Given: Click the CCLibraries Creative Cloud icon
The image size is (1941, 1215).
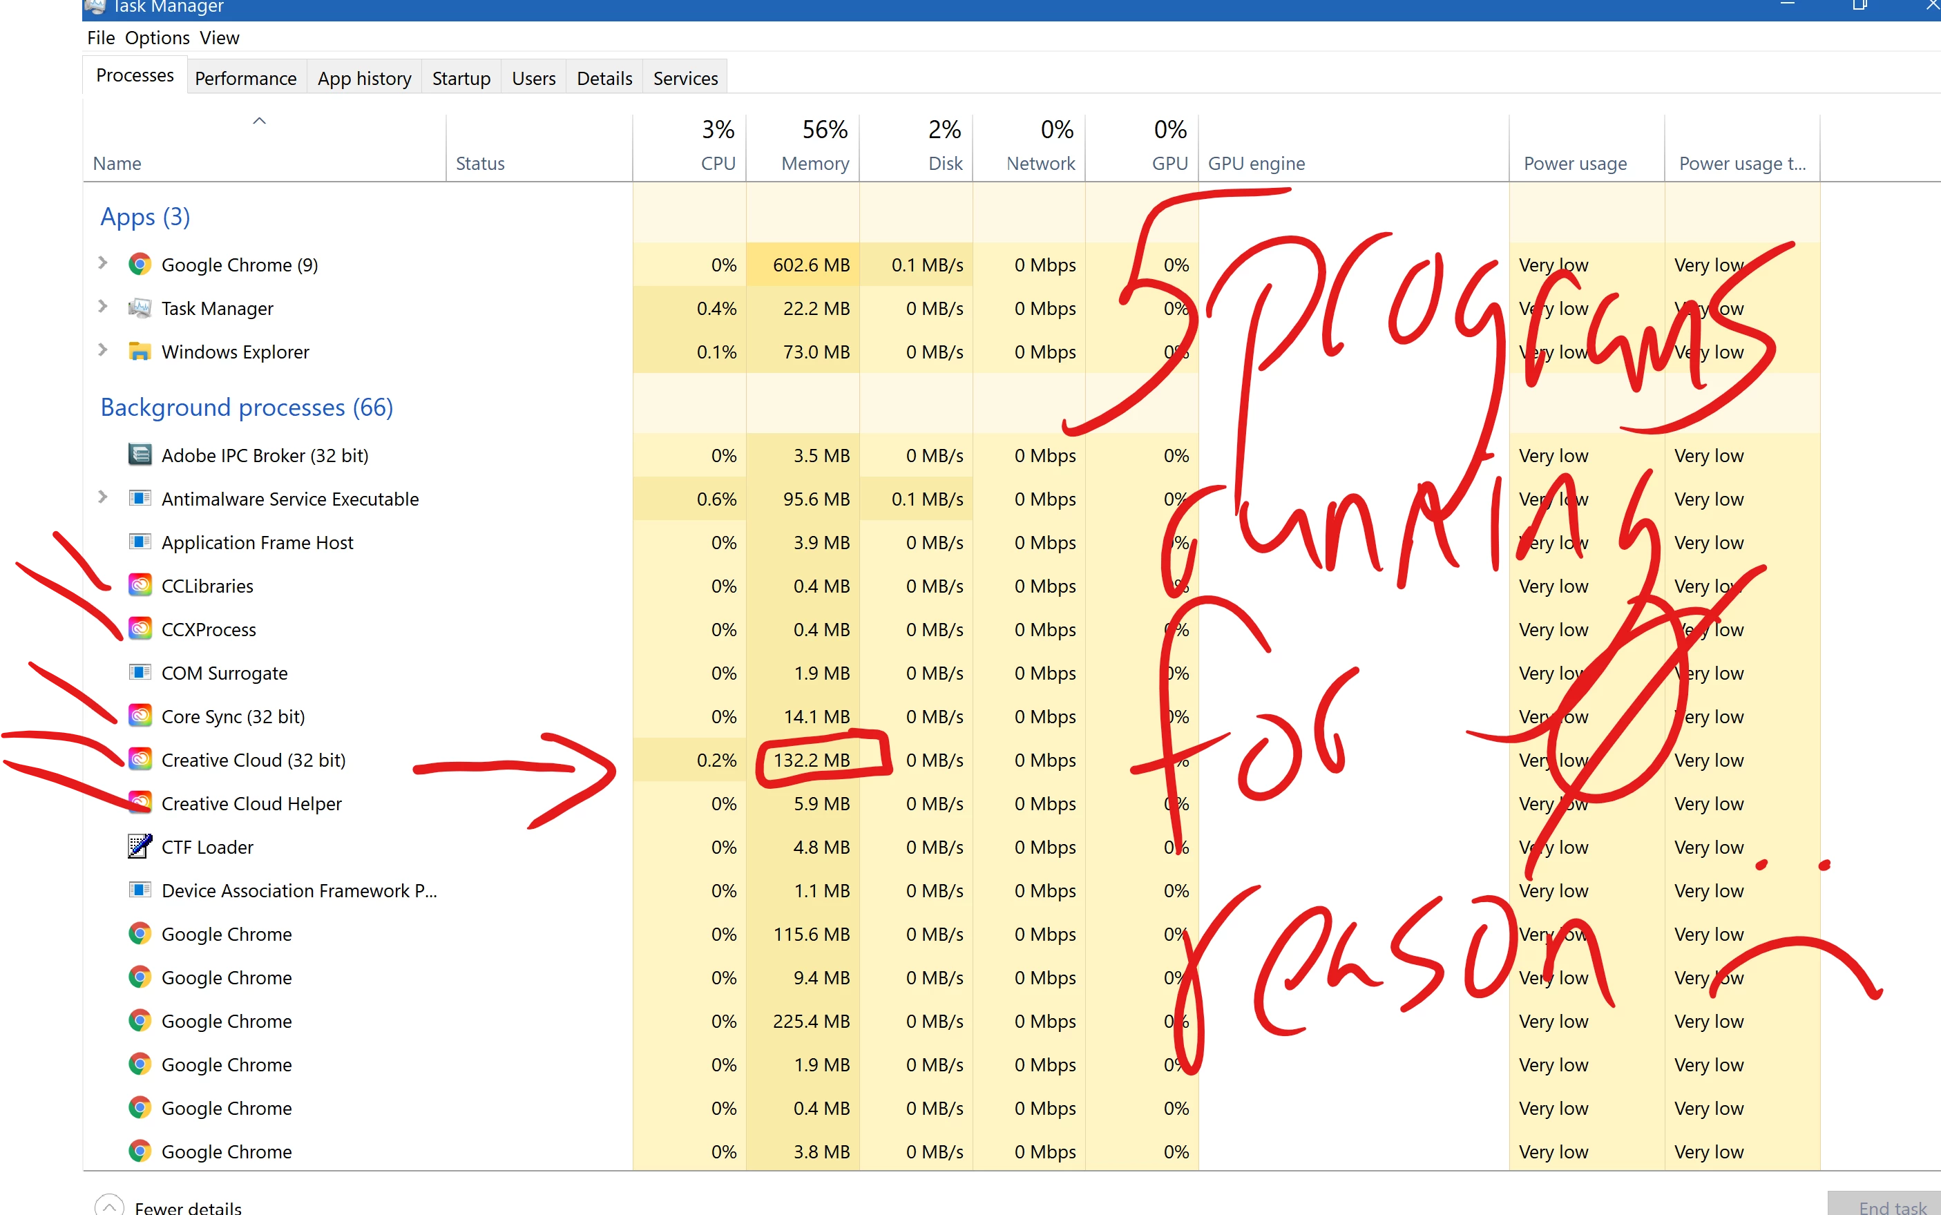Looking at the screenshot, I should [140, 586].
